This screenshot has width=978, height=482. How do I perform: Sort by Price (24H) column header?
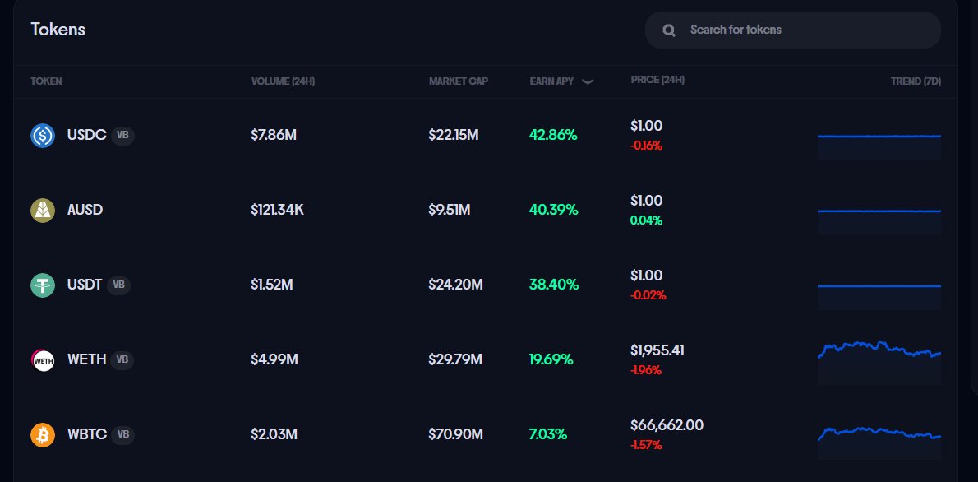click(x=657, y=80)
